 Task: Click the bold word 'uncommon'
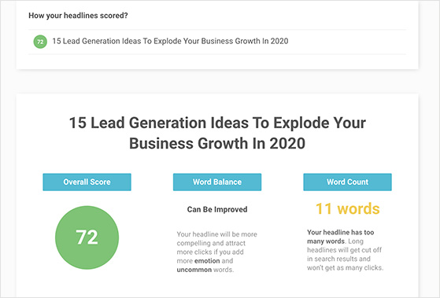pyautogui.click(x=194, y=270)
